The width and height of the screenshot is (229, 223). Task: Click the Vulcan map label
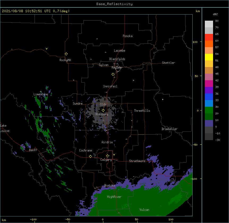pos(144,210)
